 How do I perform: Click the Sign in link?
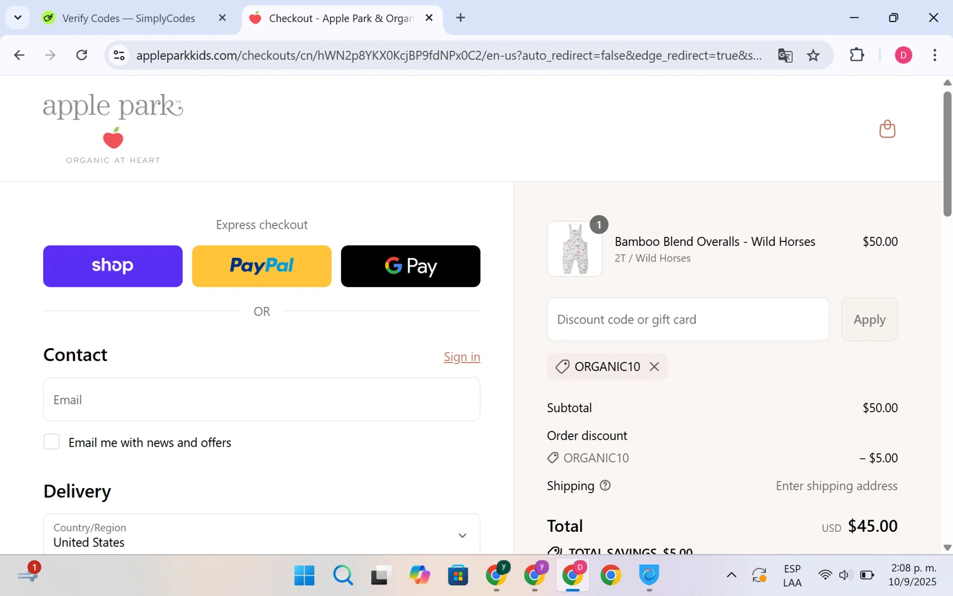click(x=462, y=356)
